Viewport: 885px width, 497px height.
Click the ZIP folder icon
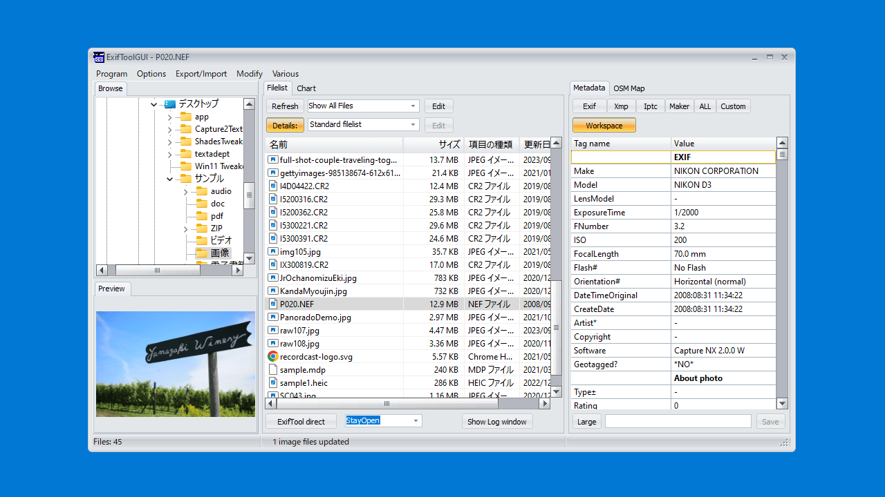(x=201, y=228)
